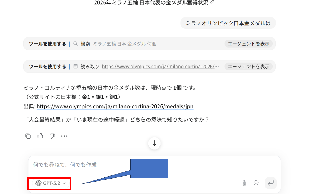312x194 pixels.
Task: Give the answer a thumbs up
Action: tap(40, 136)
